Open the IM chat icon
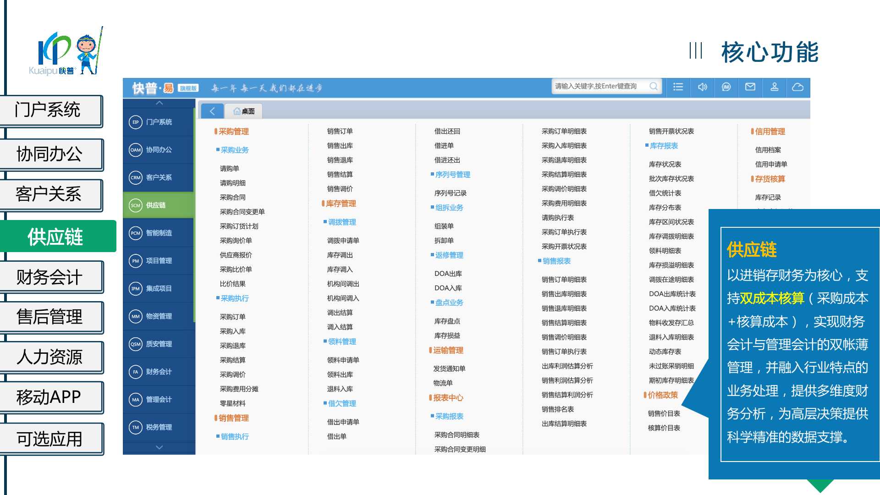The width and height of the screenshot is (880, 495). click(726, 87)
